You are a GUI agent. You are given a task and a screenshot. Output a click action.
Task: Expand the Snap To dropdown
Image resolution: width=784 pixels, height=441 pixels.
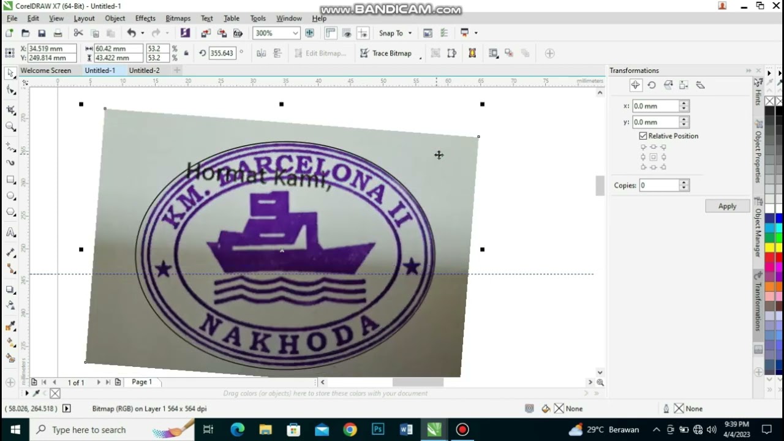[x=410, y=33]
